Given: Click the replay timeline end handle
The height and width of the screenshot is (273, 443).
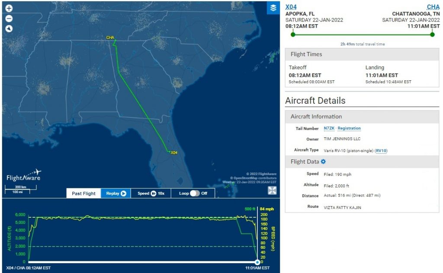Looking at the screenshot, I should pos(257,262).
